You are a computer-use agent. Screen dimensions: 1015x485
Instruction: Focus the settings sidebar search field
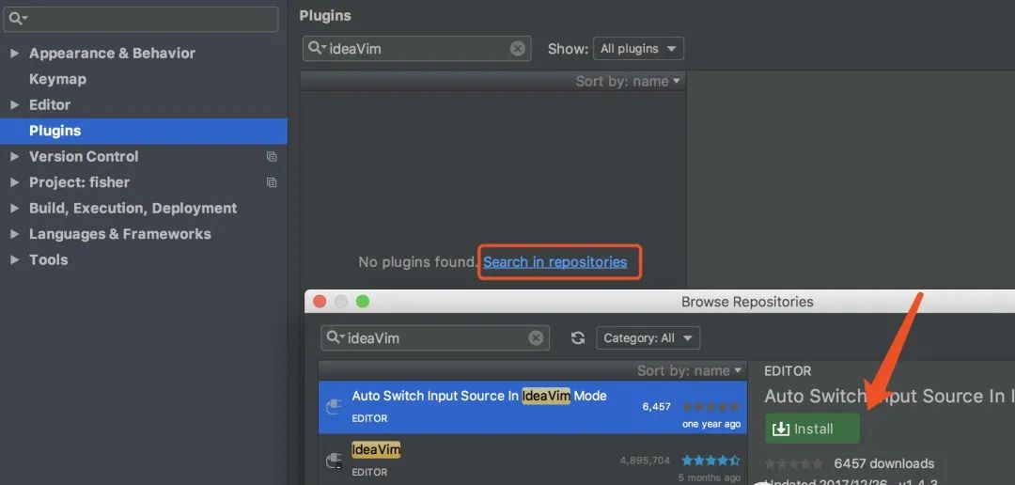[140, 19]
